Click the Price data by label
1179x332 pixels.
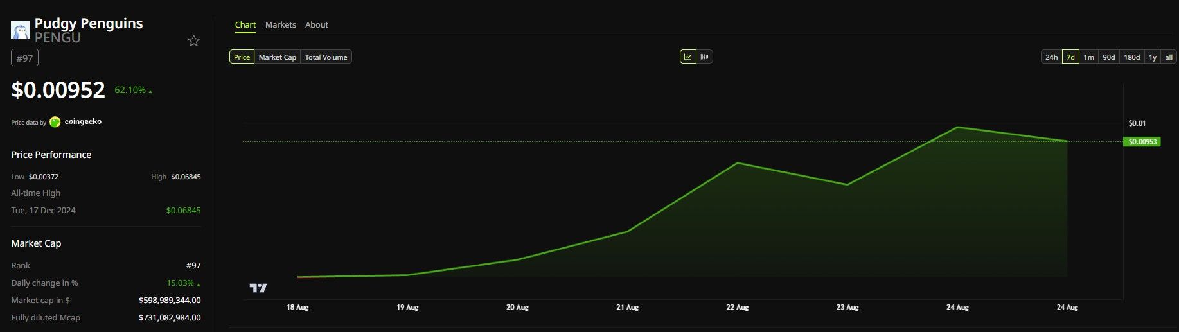(x=28, y=123)
